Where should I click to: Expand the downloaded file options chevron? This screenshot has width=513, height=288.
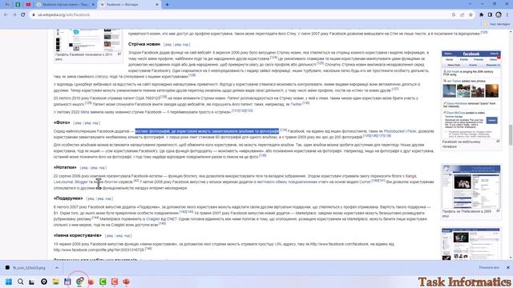(x=57, y=268)
